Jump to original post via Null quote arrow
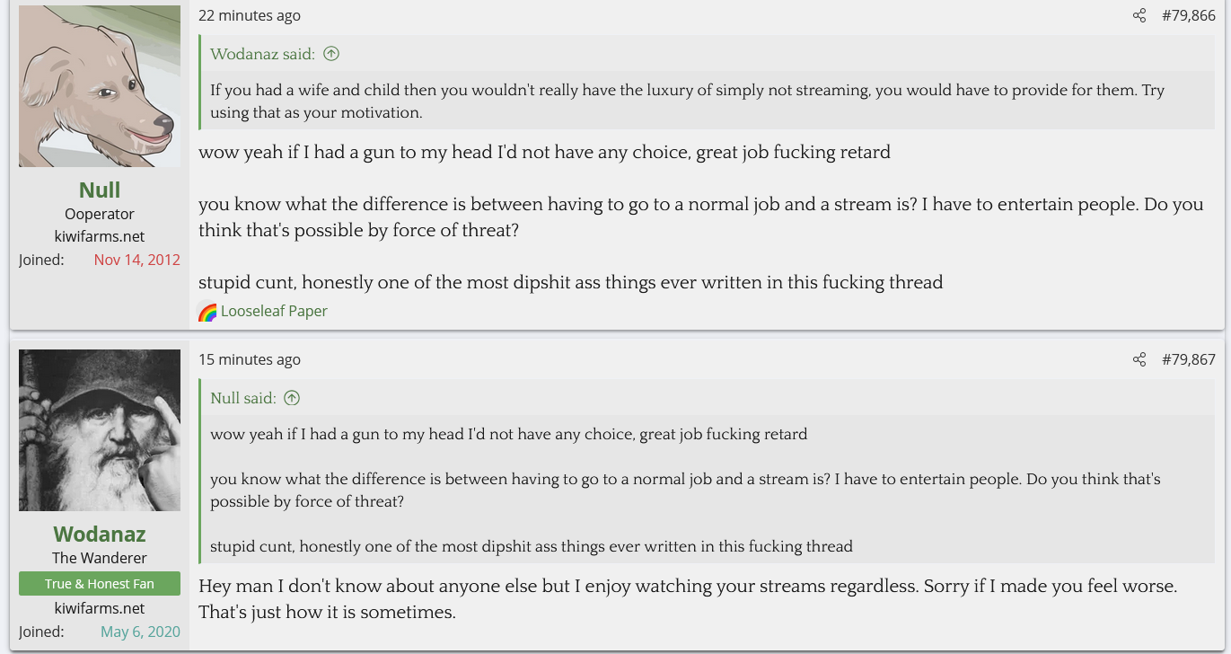Image resolution: width=1231 pixels, height=654 pixels. pyautogui.click(x=292, y=398)
